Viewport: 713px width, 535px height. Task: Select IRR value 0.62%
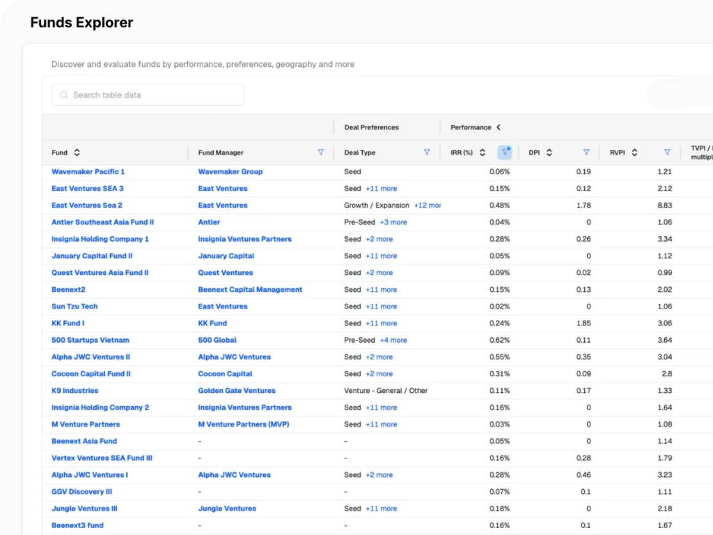pos(499,340)
